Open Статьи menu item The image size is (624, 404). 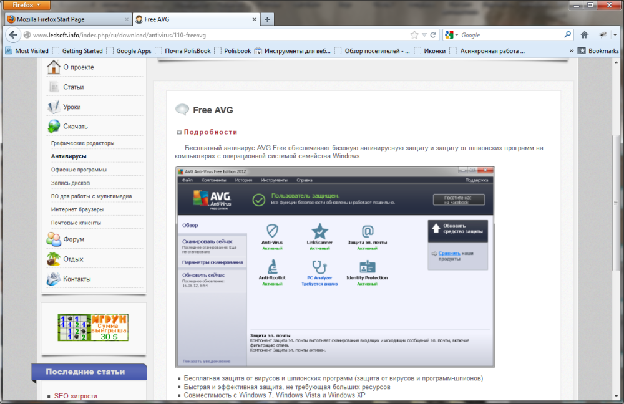point(73,87)
